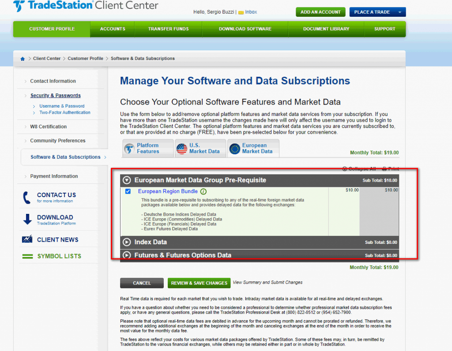
Task: Click the Client News chart icon
Action: 27,239
